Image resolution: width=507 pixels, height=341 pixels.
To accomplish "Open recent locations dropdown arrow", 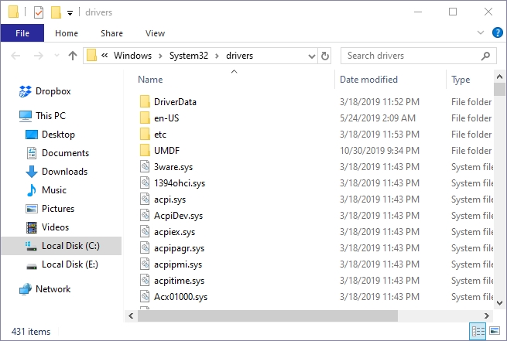I will pos(57,56).
